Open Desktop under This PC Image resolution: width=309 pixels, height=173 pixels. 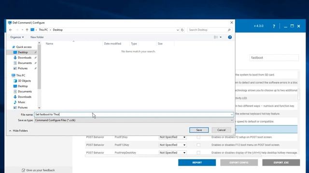click(23, 86)
